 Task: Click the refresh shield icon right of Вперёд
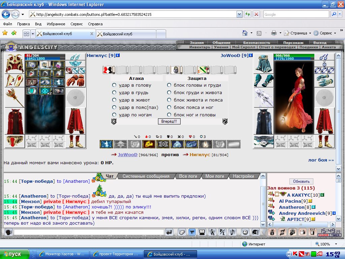pyautogui.click(x=225, y=121)
